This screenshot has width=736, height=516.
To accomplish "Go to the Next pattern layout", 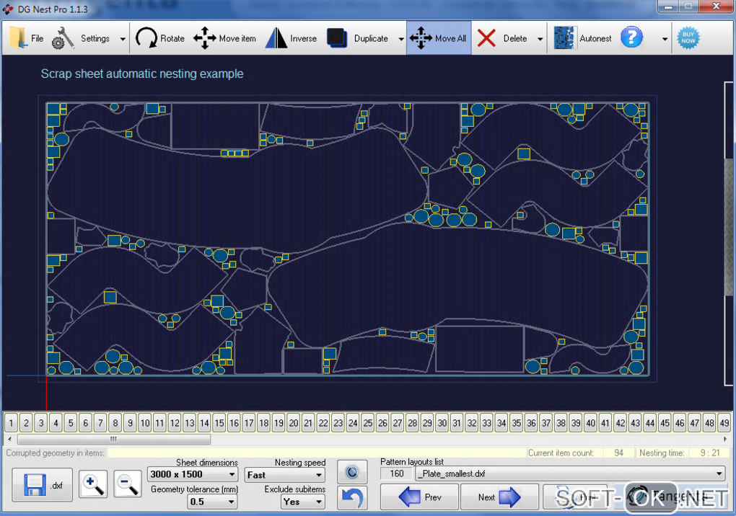I will [499, 497].
